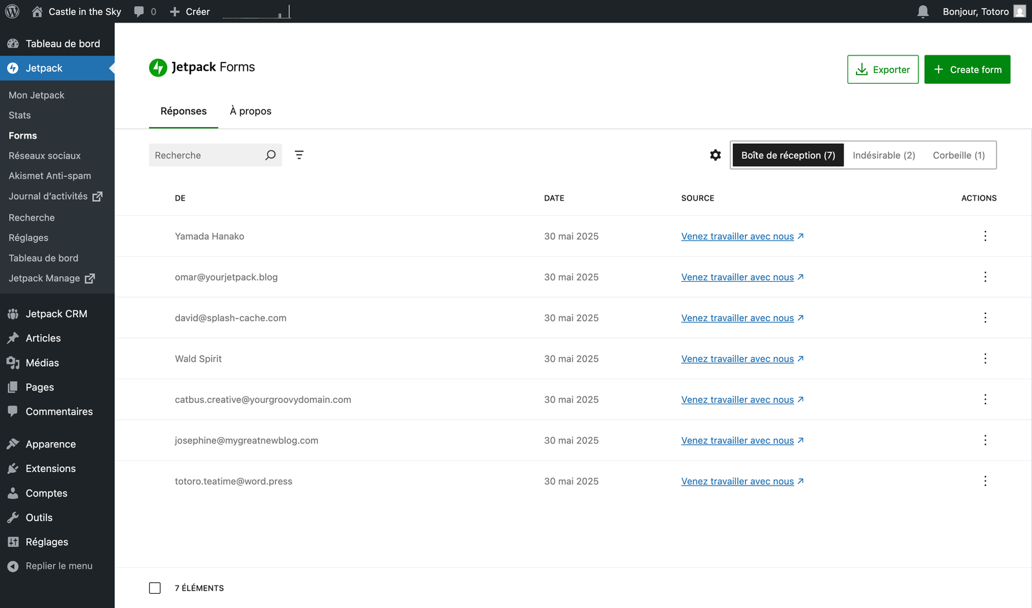Image resolution: width=1032 pixels, height=608 pixels.
Task: Open the filter options icon
Action: point(299,155)
